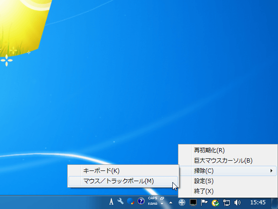Click the taskbar clock showing 15:45

[257, 202]
